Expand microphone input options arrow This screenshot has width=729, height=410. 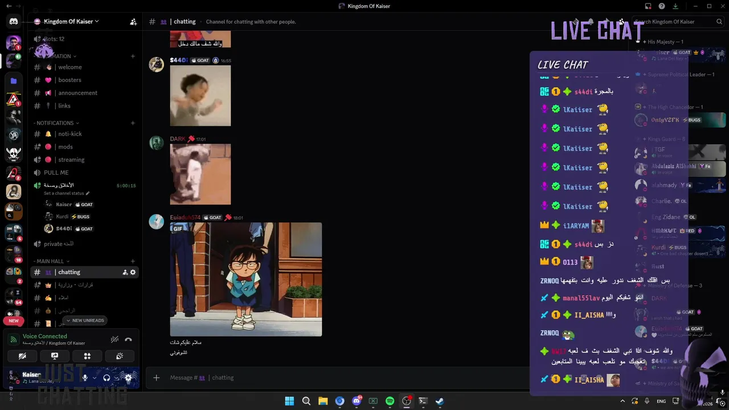point(95,378)
